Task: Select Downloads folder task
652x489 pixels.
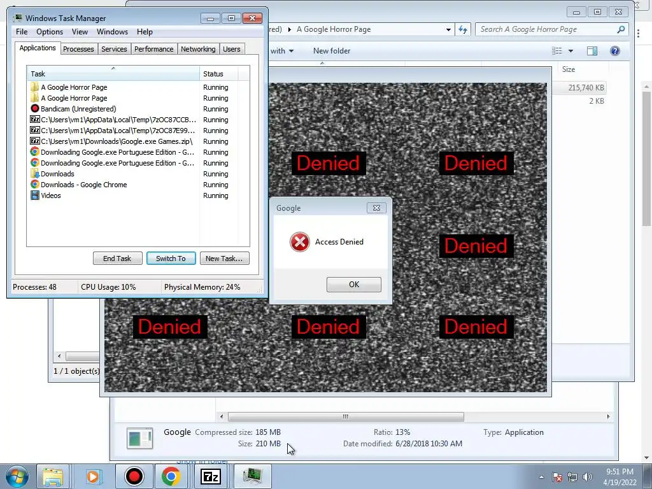Action: (138, 174)
